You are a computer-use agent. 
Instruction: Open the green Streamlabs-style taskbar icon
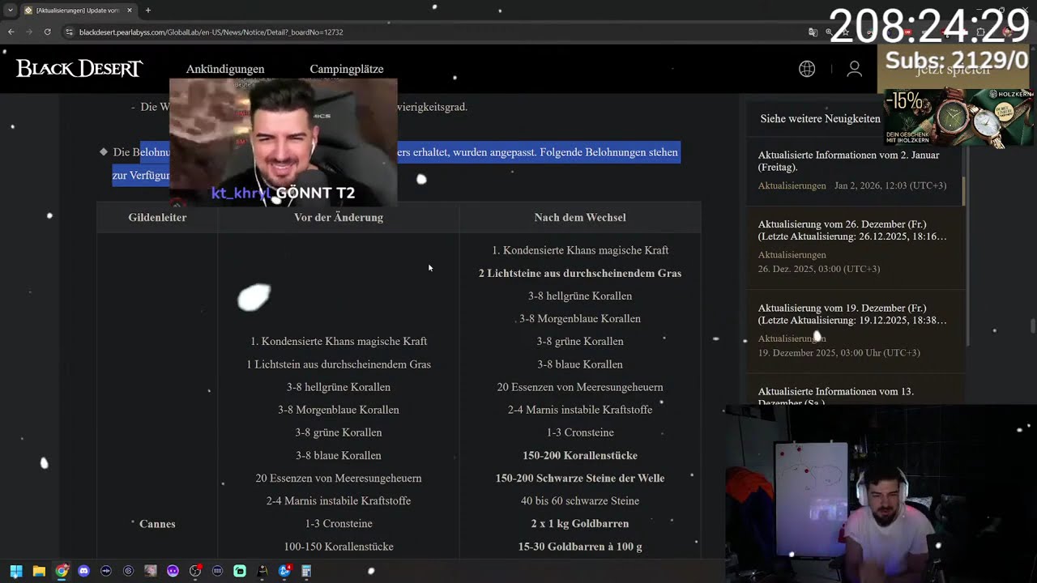click(x=240, y=571)
